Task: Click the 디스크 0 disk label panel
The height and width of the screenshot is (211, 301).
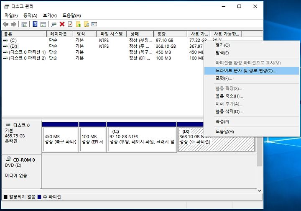Action: pyautogui.click(x=21, y=136)
